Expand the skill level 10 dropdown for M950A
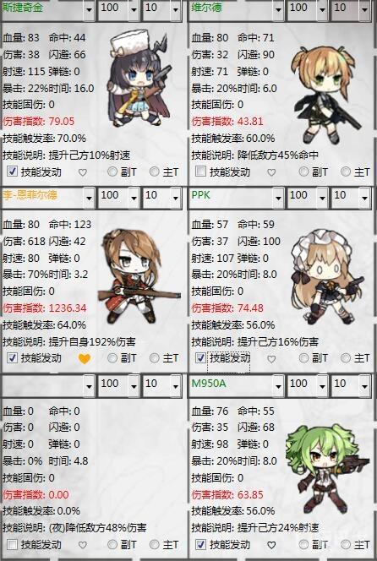This screenshot has width=377, height=561. tap(364, 385)
